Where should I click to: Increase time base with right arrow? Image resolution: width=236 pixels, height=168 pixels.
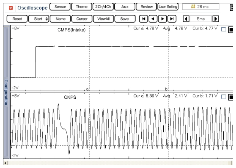coord(215,19)
